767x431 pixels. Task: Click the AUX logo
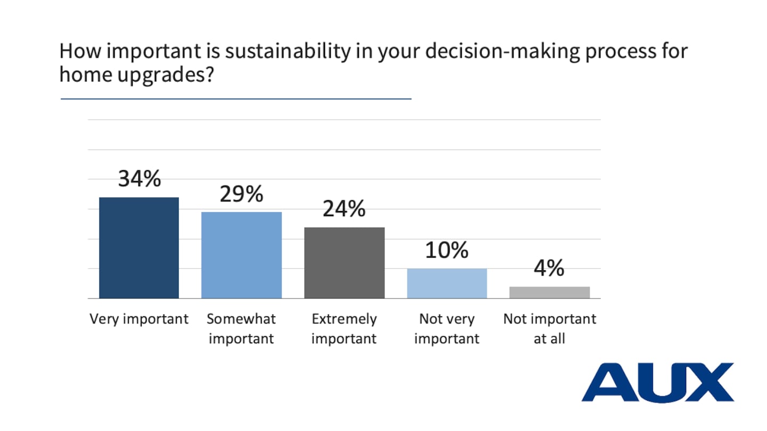pos(657,382)
